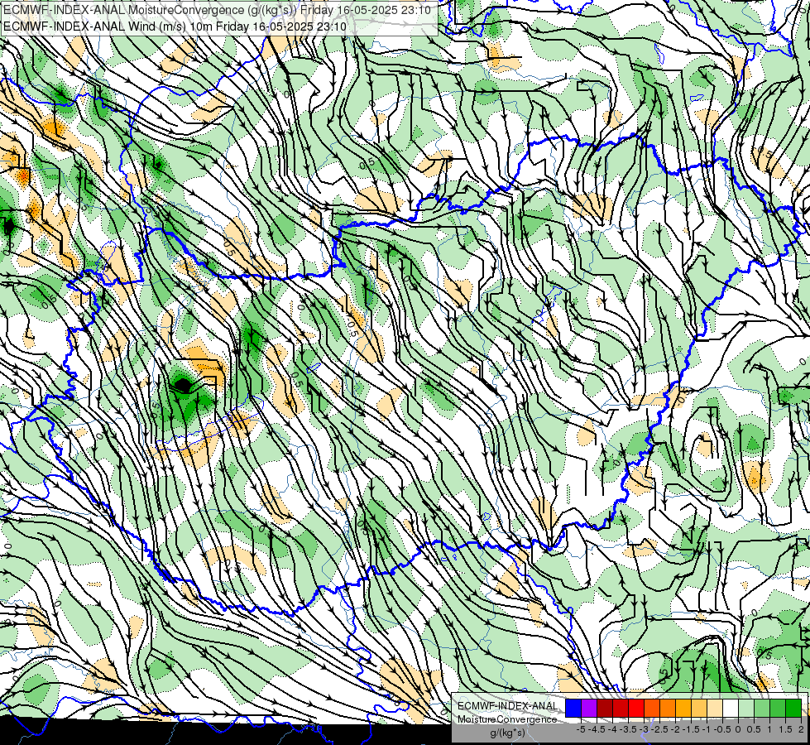
Task: Click the legend tick label -2.5
Action: point(659,729)
